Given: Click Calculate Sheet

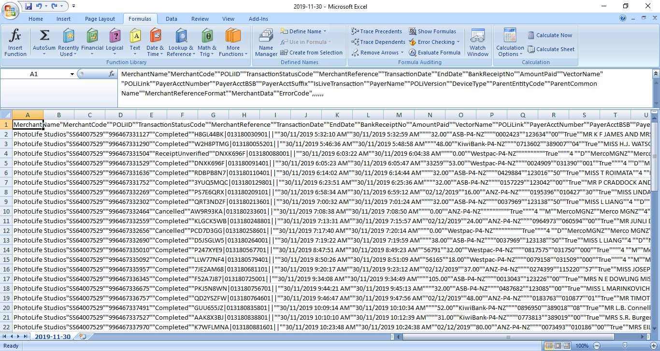Looking at the screenshot, I should [551, 49].
